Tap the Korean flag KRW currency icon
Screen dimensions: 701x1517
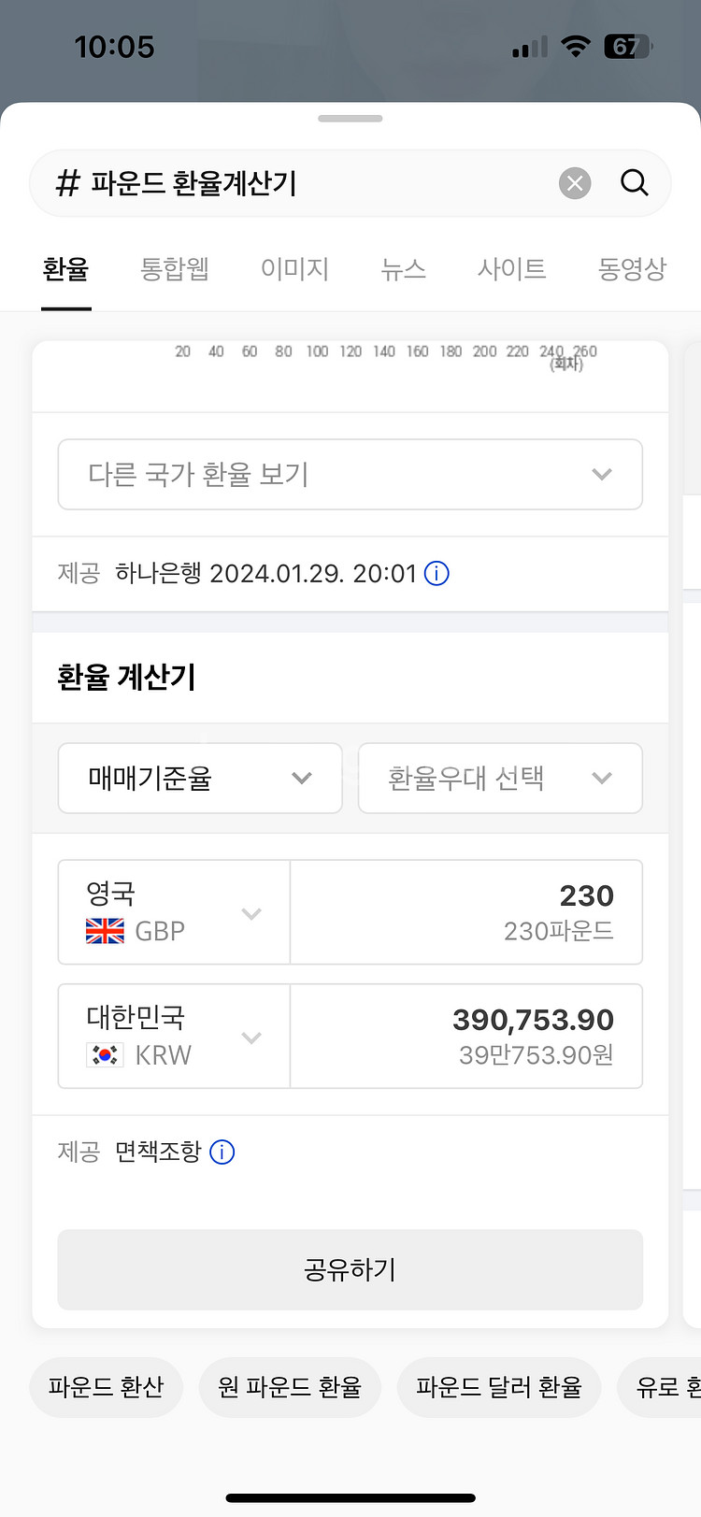(x=105, y=1055)
